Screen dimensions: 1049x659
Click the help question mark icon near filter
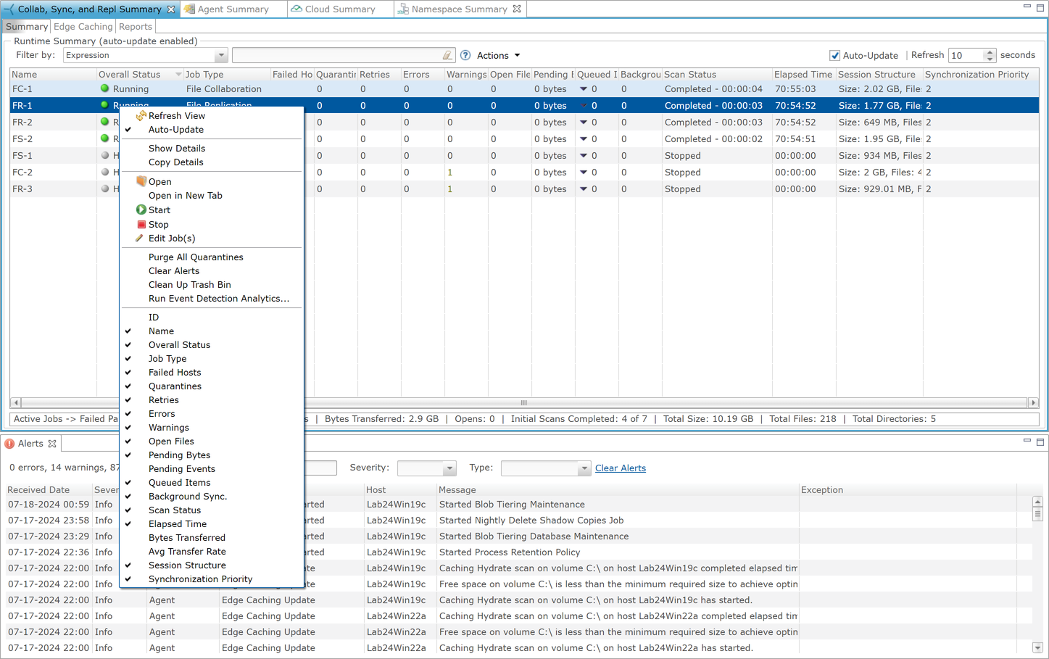tap(465, 55)
